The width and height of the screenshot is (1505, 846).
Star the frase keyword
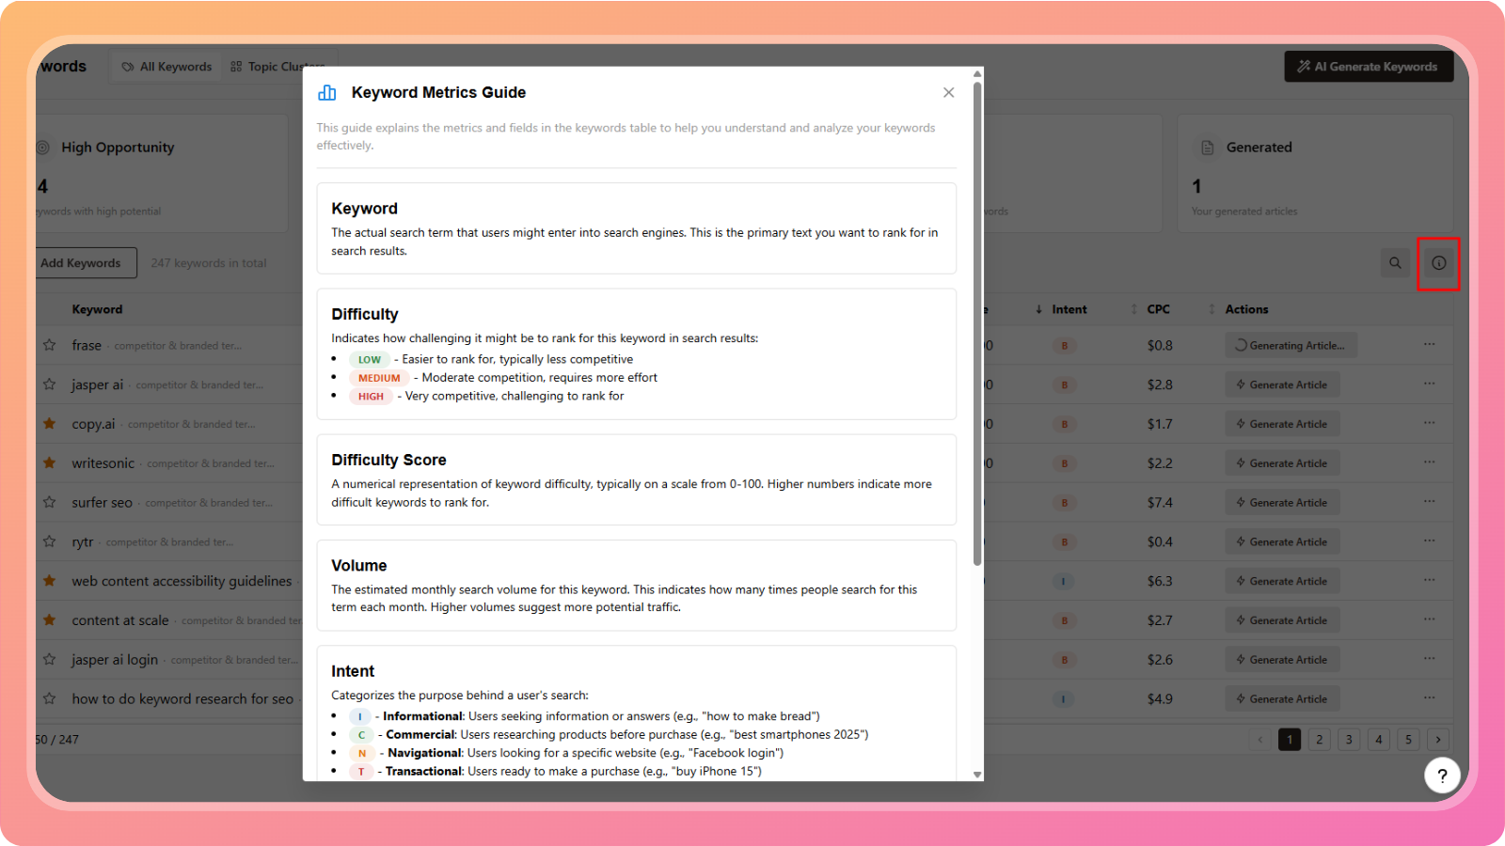49,345
